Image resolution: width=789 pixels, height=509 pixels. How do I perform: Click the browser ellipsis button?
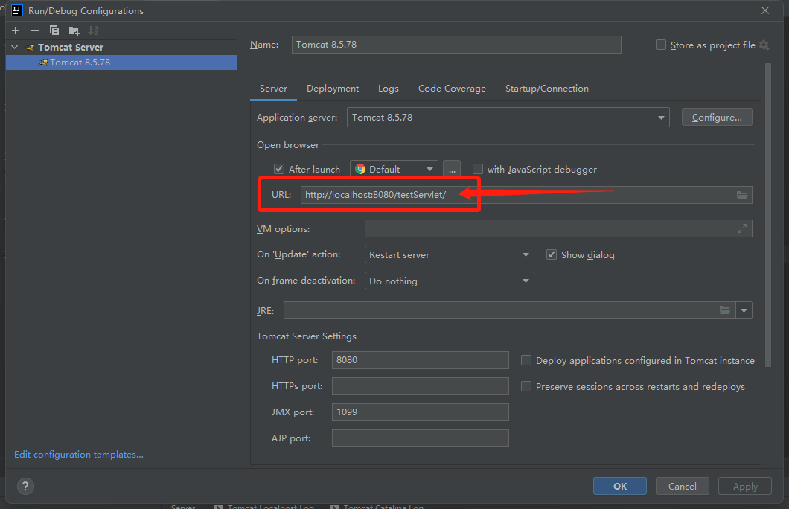coord(452,169)
